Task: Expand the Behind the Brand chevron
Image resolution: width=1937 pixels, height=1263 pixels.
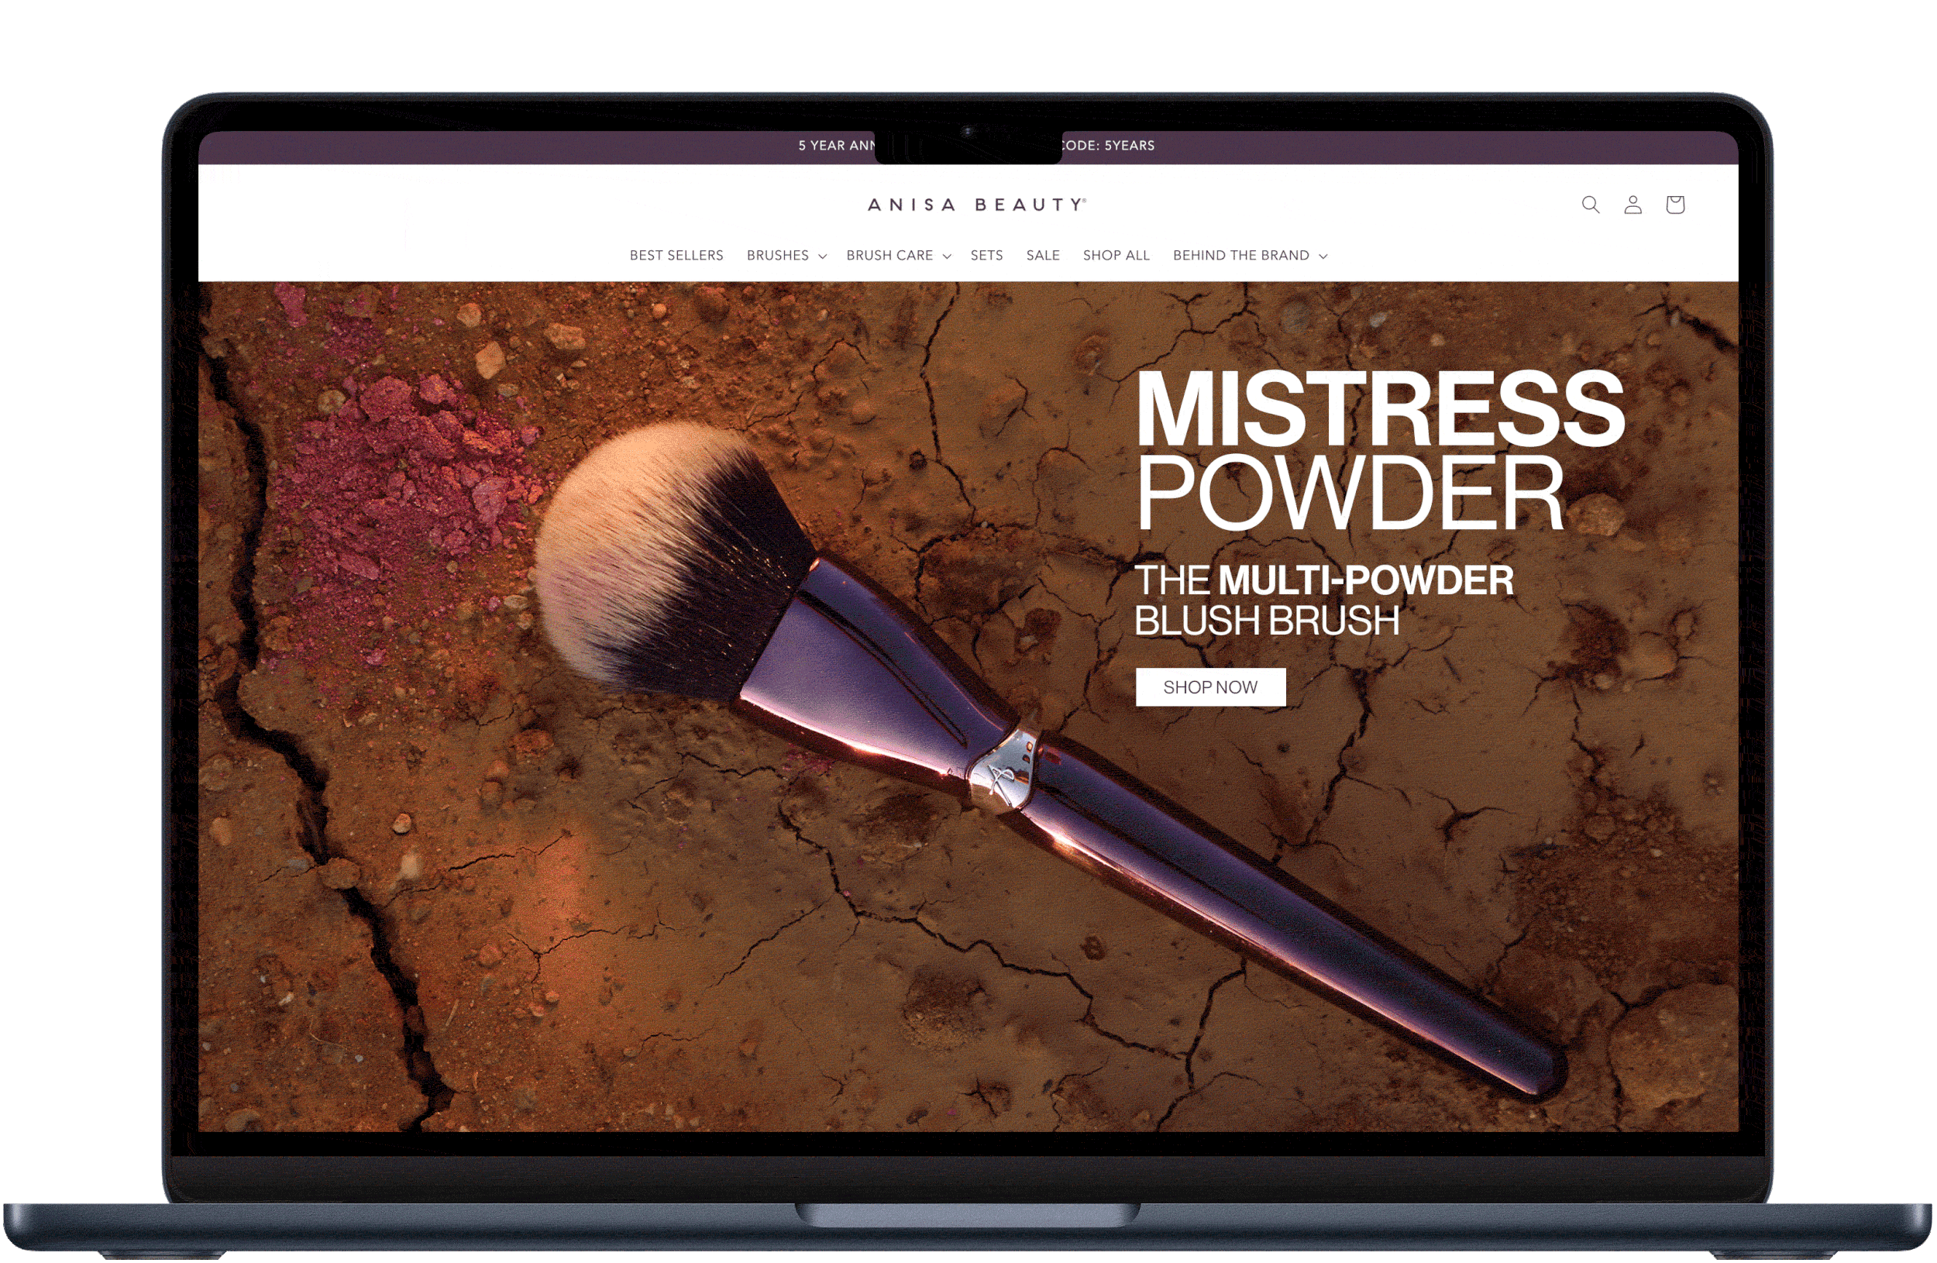Action: [1323, 256]
